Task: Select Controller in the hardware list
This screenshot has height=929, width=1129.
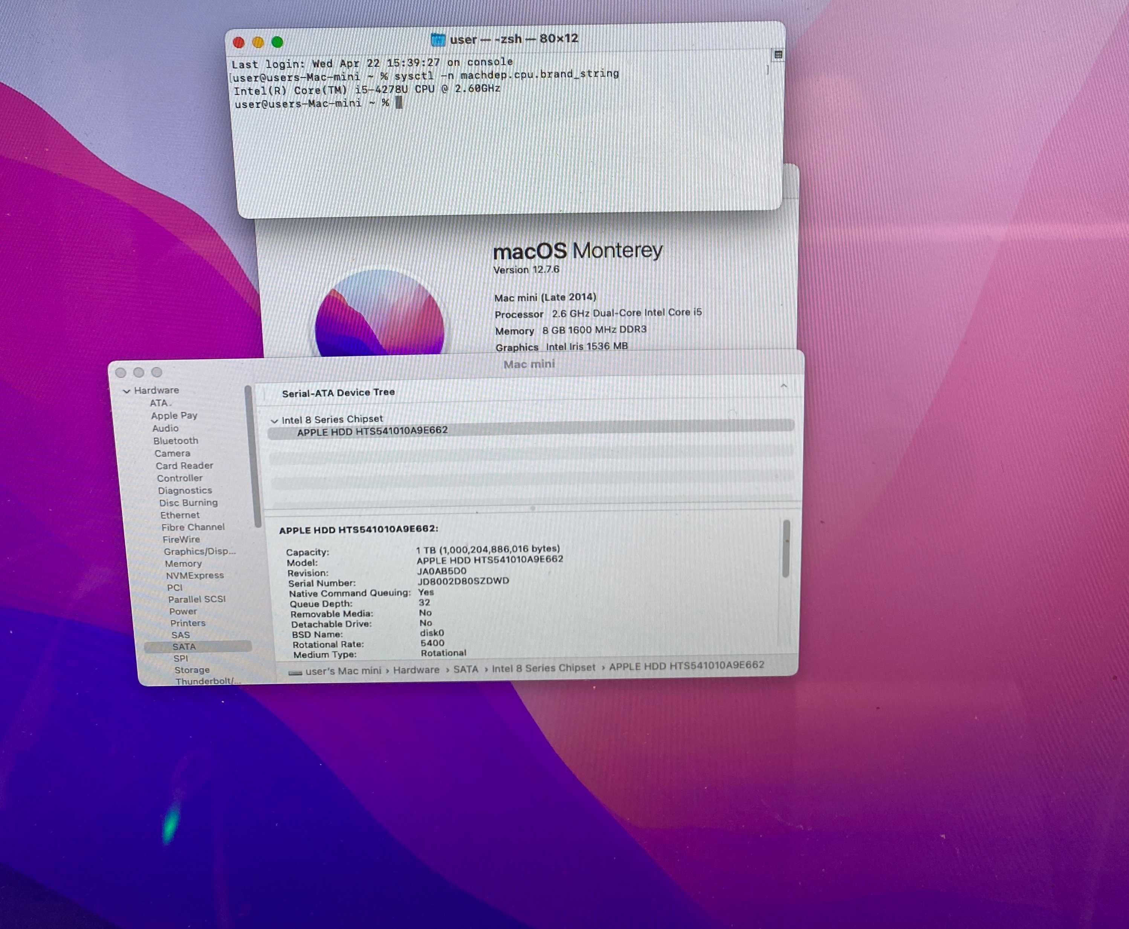Action: [x=180, y=478]
